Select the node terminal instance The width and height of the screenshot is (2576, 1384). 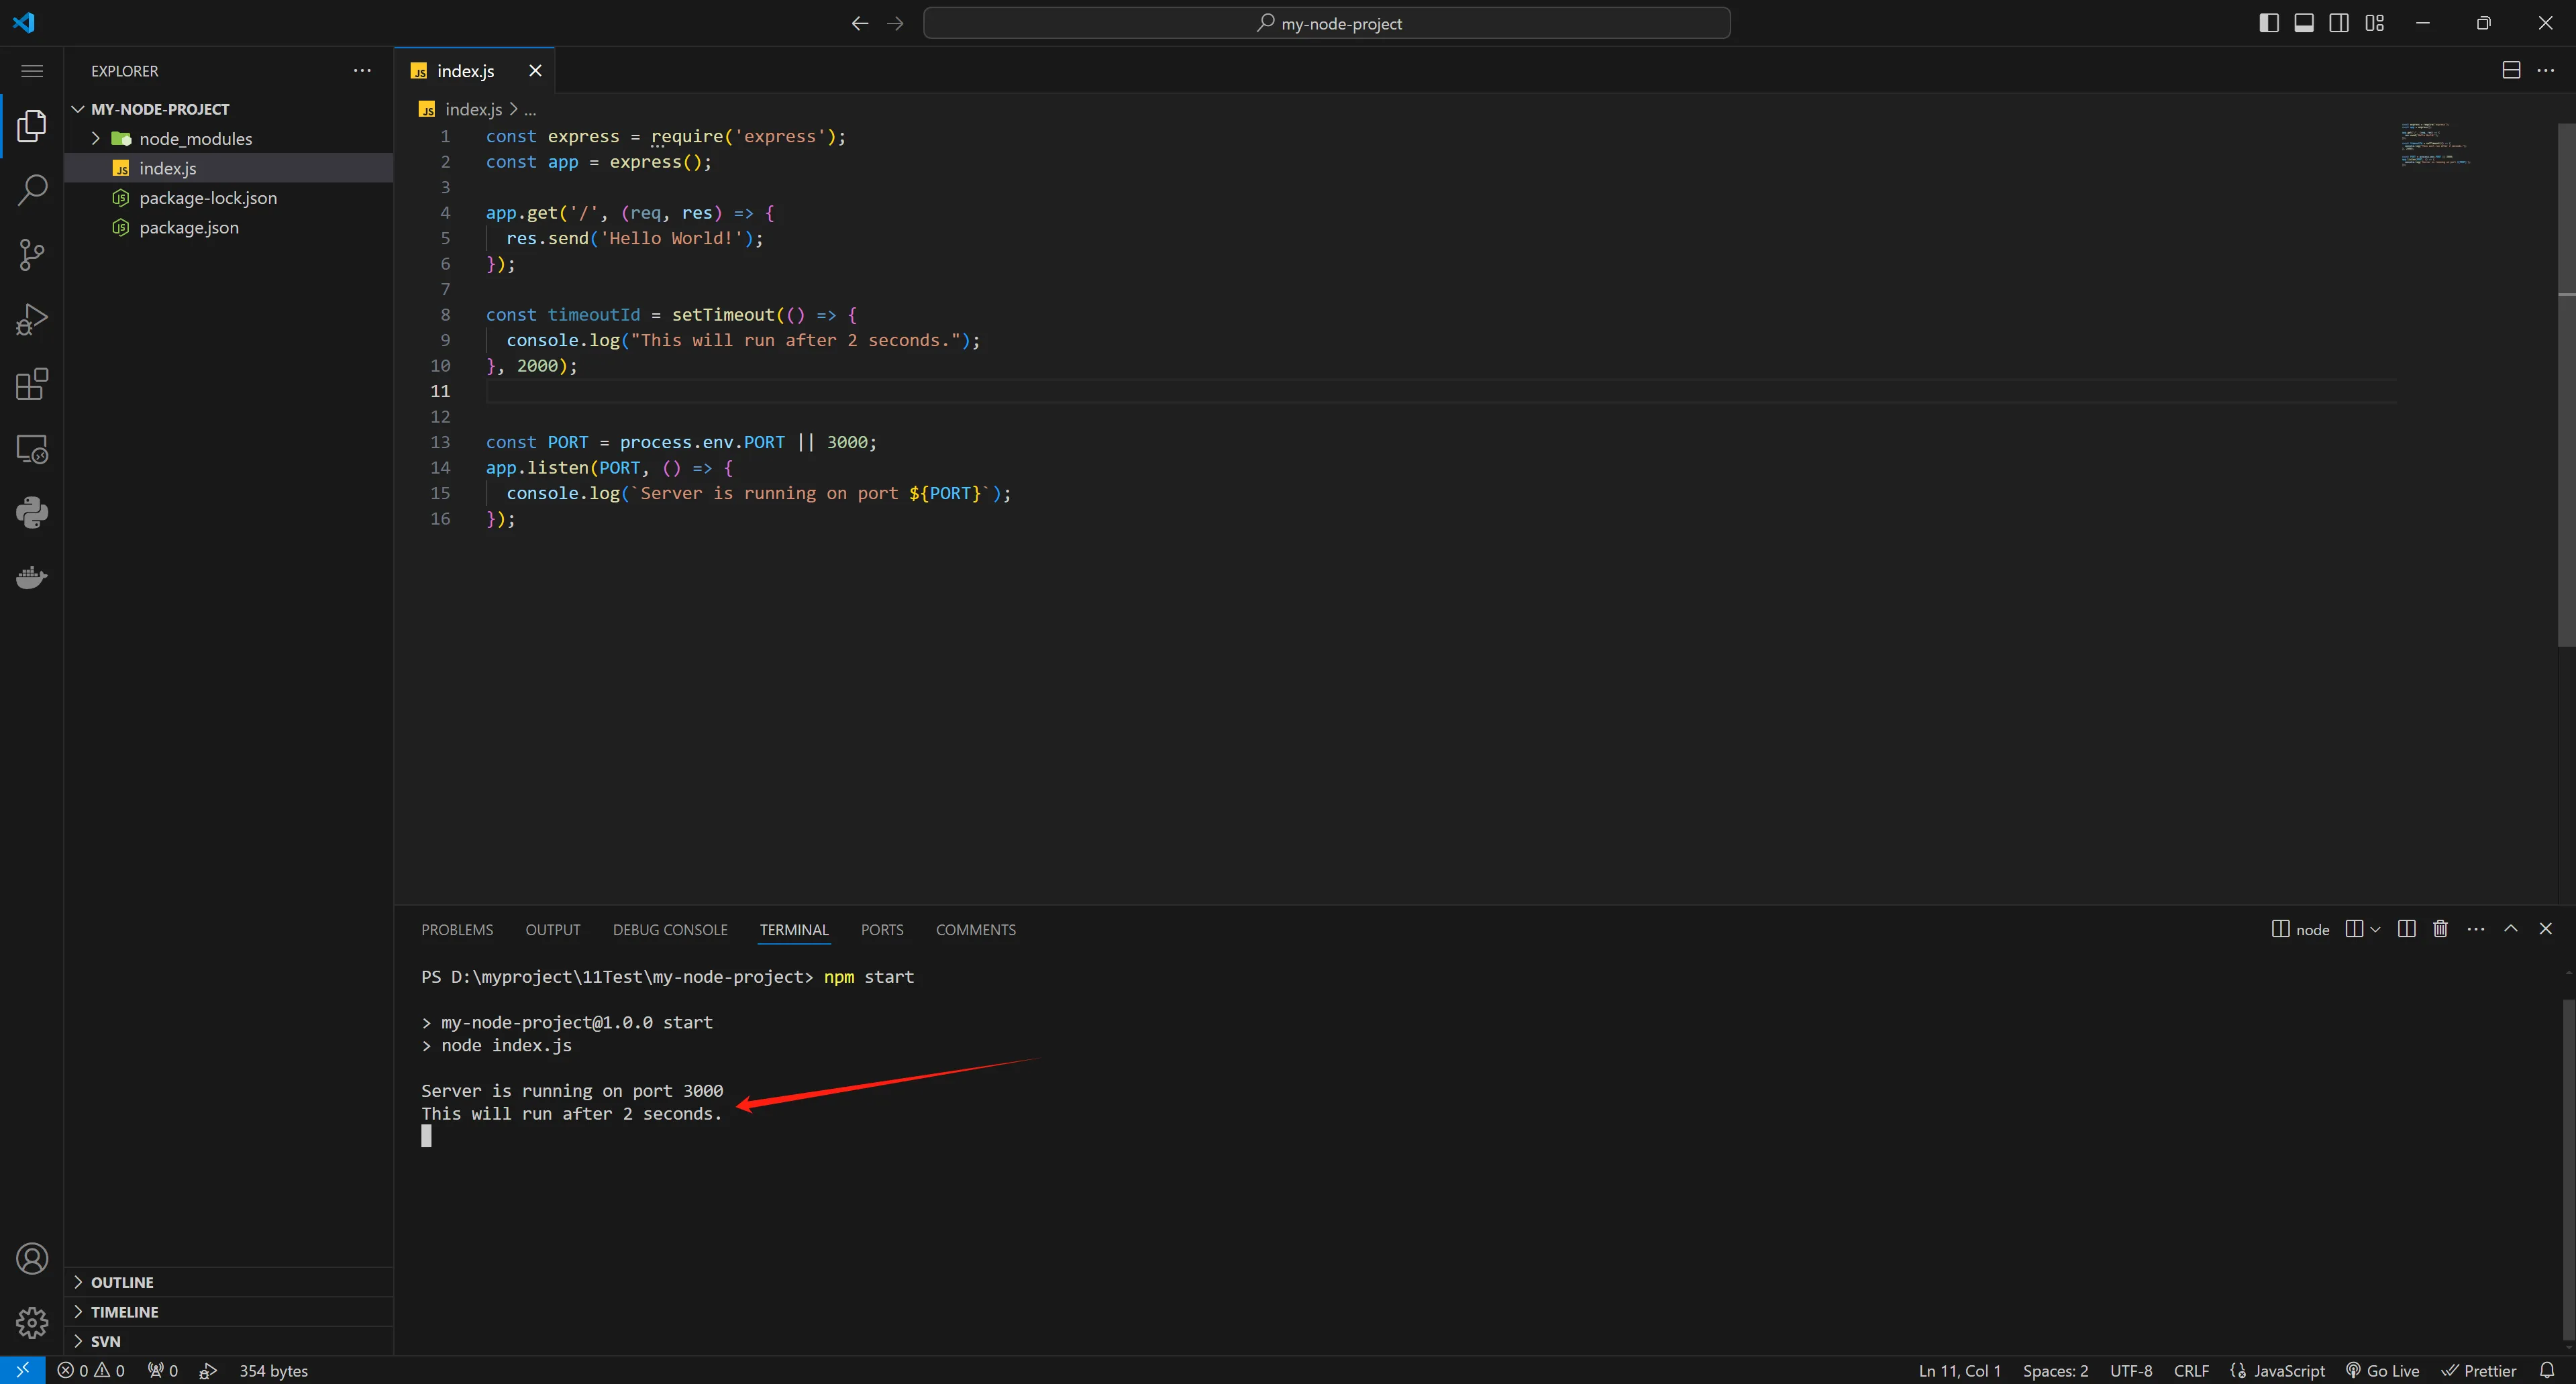[2300, 929]
